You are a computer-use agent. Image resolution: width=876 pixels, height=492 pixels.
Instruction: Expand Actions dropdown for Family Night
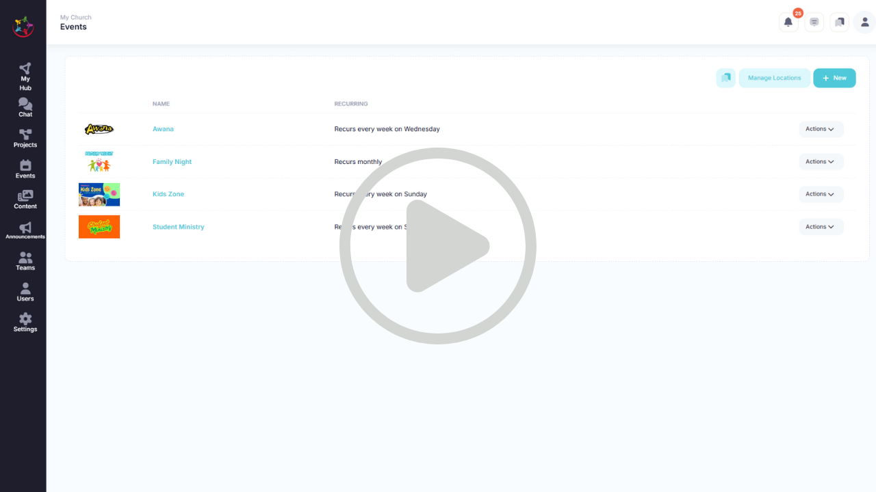(821, 162)
